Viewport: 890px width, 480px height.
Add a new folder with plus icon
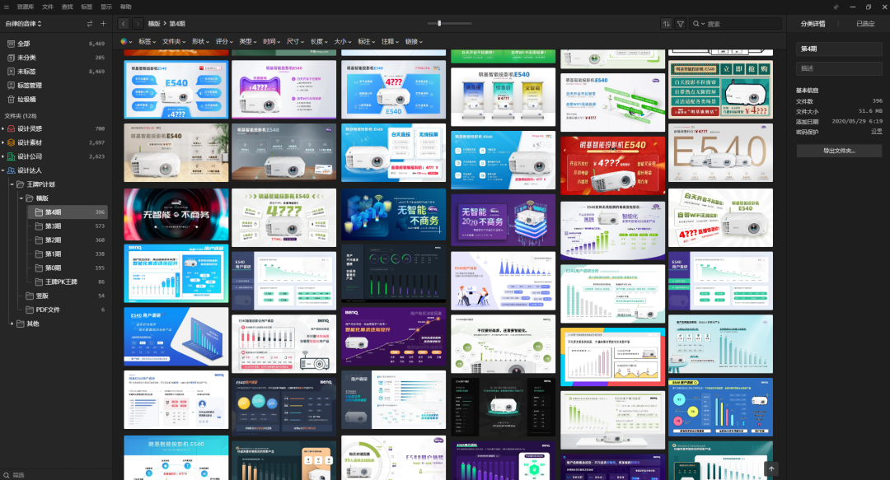[103, 24]
